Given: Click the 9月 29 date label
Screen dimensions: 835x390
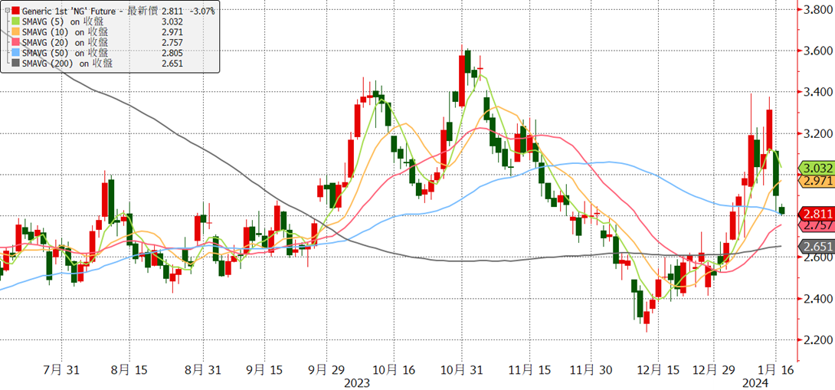Looking at the screenshot, I should (x=328, y=369).
